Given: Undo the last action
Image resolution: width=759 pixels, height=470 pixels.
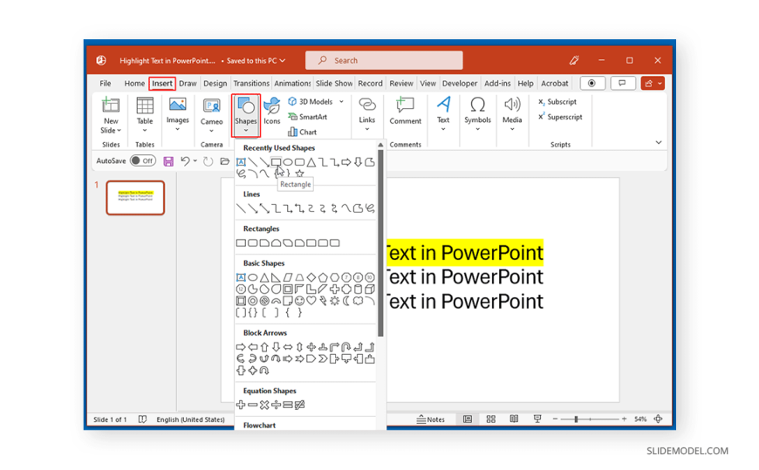Looking at the screenshot, I should 185,160.
